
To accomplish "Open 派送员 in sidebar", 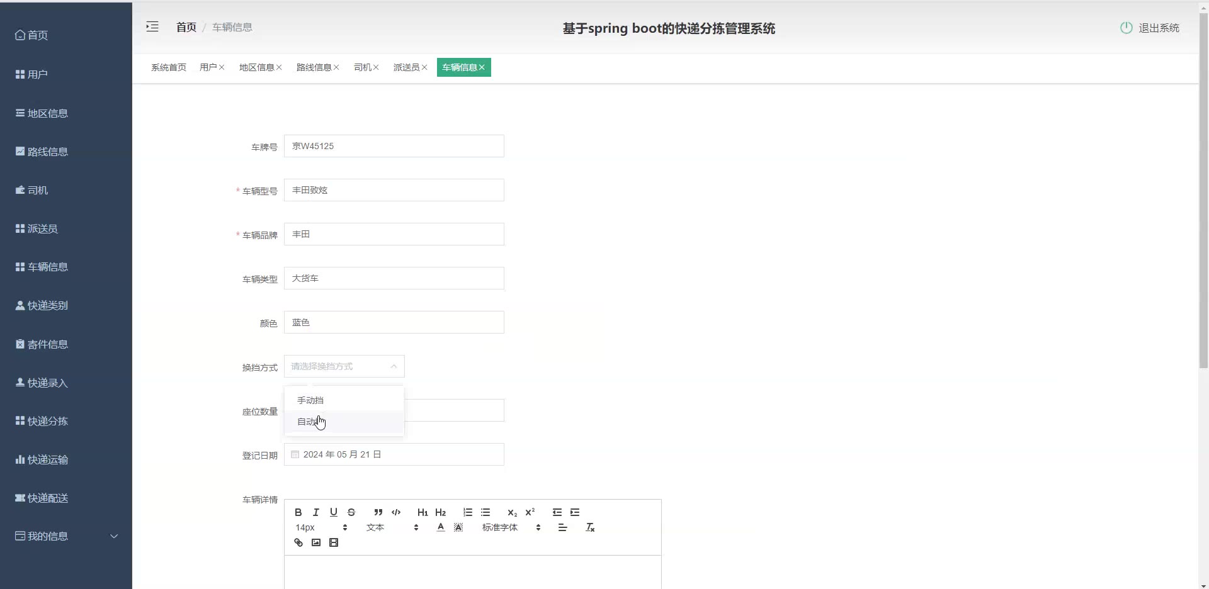I will (x=66, y=228).
